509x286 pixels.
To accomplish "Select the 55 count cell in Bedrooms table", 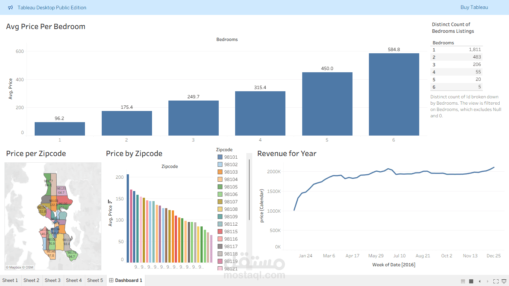I will (478, 72).
